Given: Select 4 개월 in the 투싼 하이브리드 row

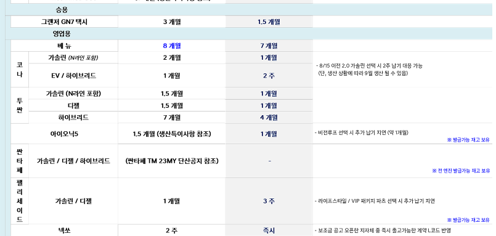Looking at the screenshot, I should pyautogui.click(x=269, y=117).
